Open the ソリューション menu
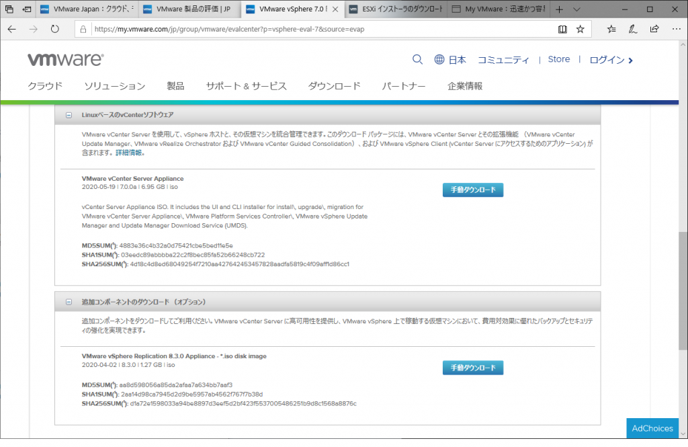688x447 pixels. pyautogui.click(x=115, y=86)
